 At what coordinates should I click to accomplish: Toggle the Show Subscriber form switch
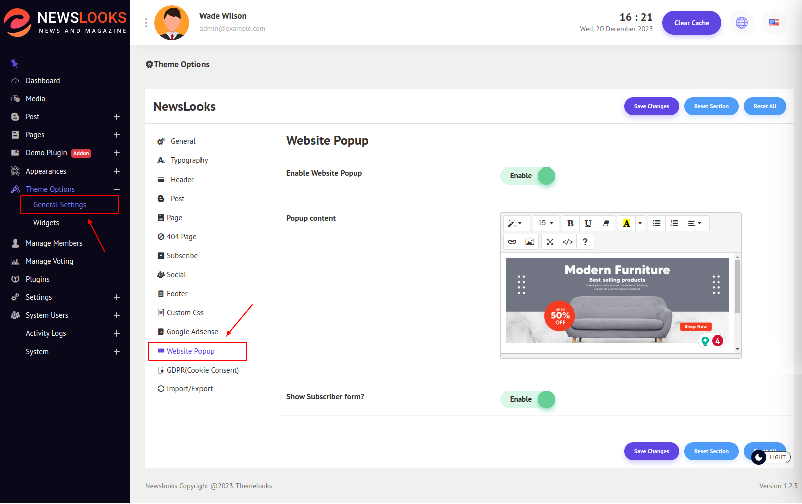528,400
